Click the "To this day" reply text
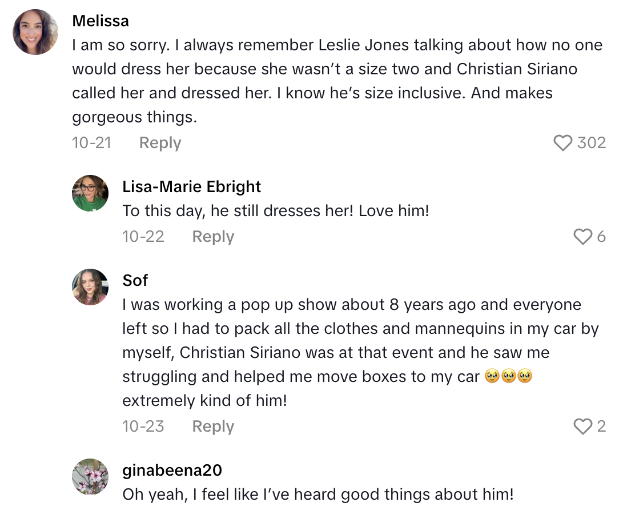This screenshot has width=619, height=510. pos(275,211)
